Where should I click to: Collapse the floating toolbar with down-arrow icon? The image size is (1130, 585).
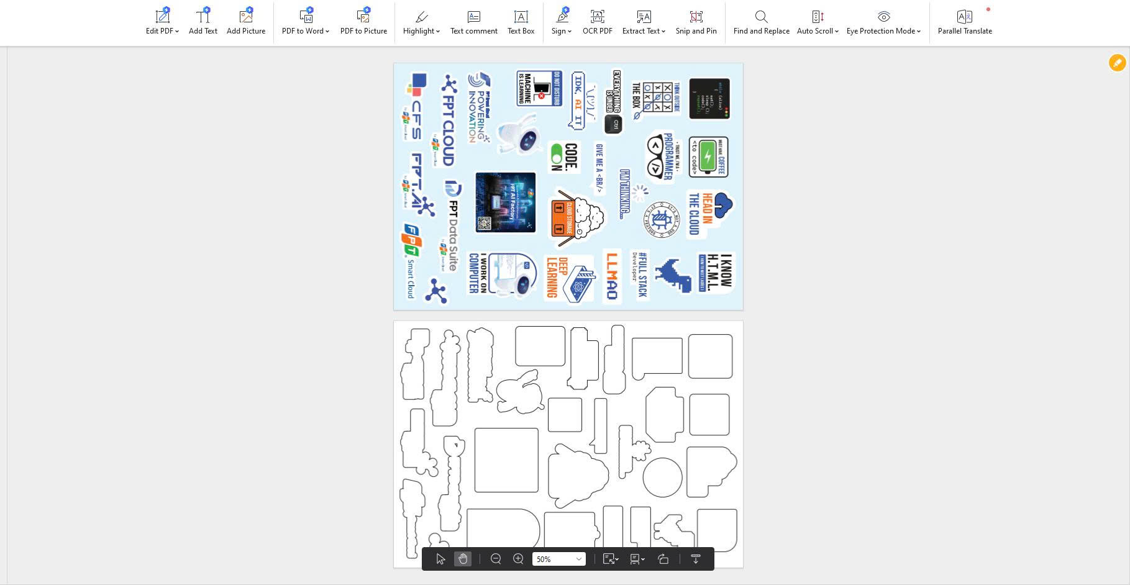pyautogui.click(x=696, y=559)
